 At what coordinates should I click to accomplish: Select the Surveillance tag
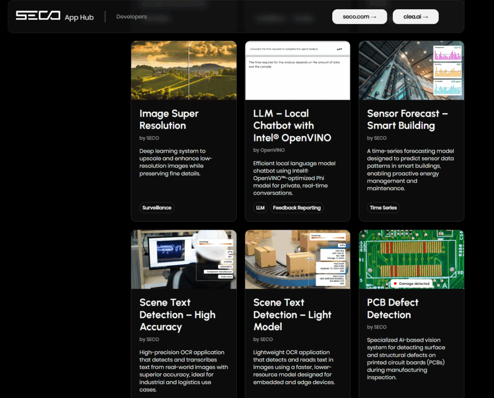point(157,208)
